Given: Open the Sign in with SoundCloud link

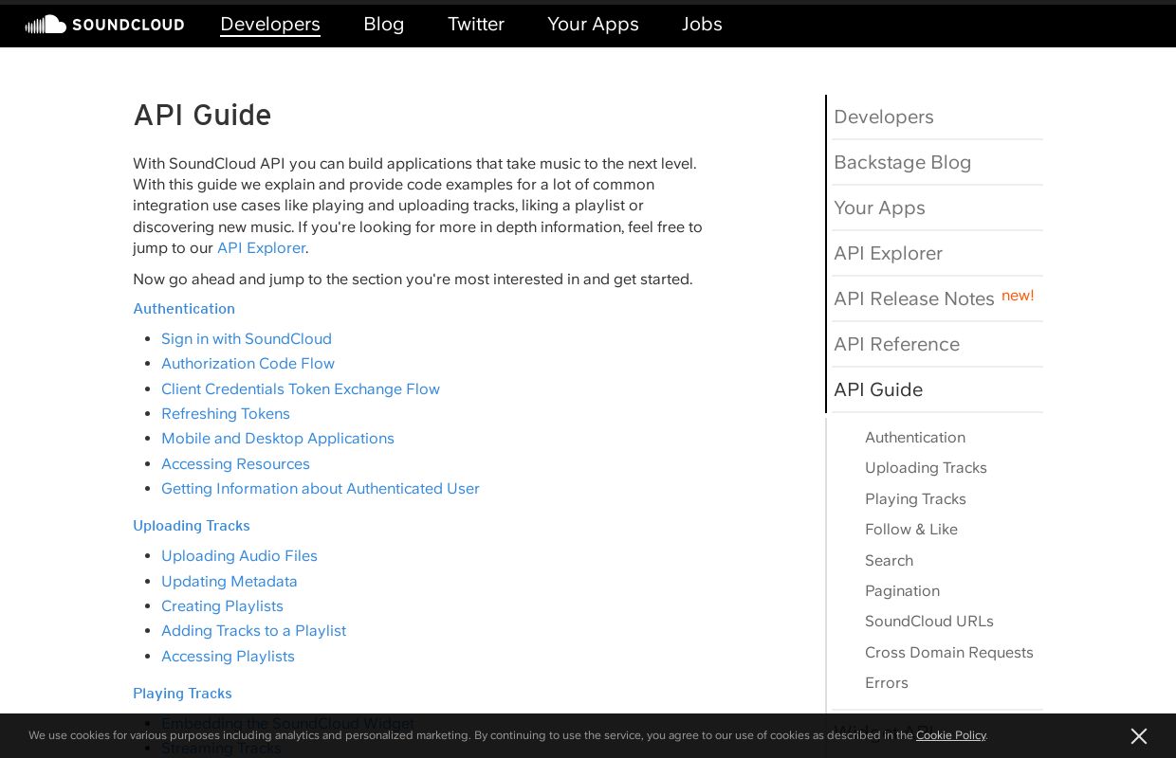Looking at the screenshot, I should (247, 339).
